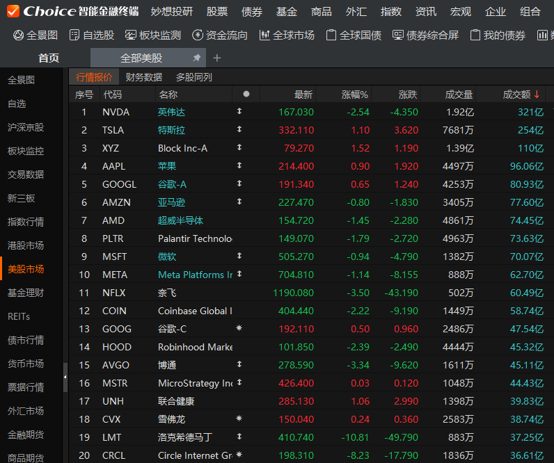Pin the 全部美股 tab
The image size is (554, 463).
click(197, 58)
